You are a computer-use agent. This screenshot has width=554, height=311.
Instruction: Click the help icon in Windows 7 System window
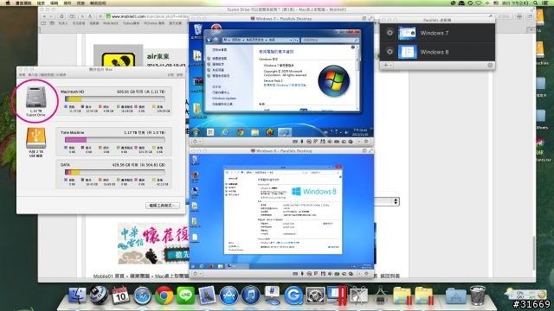tap(352, 47)
